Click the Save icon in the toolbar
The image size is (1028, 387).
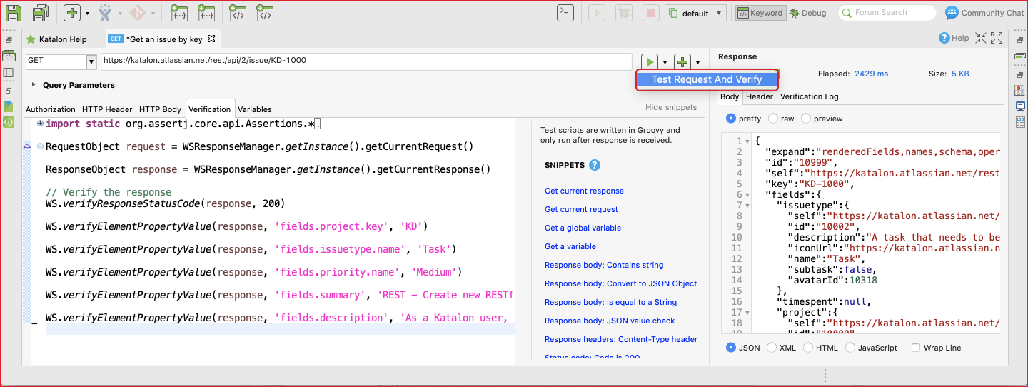pyautogui.click(x=14, y=13)
